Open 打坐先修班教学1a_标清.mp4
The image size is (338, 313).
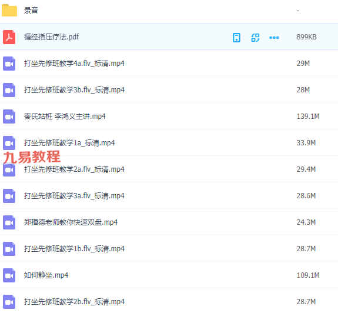point(69,143)
